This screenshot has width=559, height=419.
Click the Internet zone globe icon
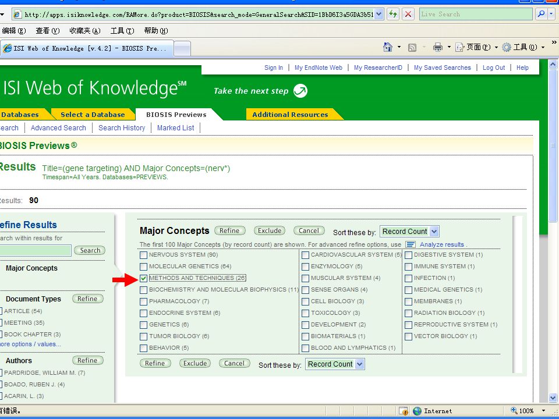[417, 411]
